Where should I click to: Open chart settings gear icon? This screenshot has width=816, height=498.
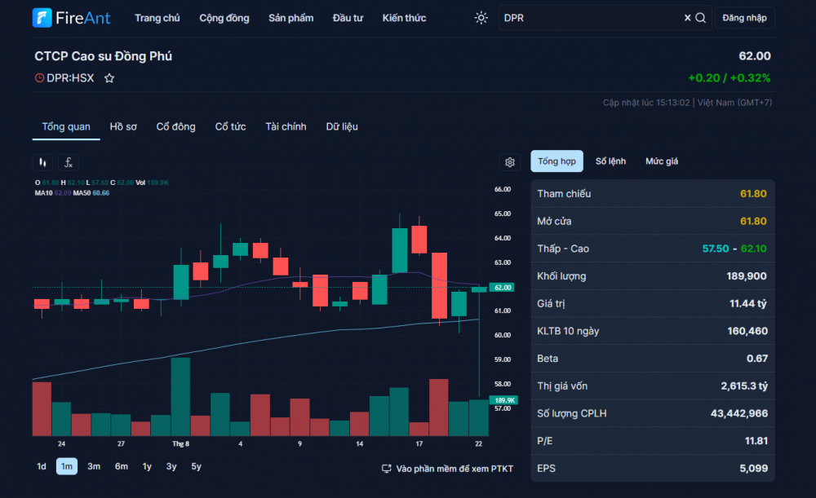(509, 162)
